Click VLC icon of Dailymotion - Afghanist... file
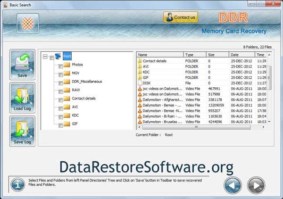Screen dimensions: 283x199 140,99
